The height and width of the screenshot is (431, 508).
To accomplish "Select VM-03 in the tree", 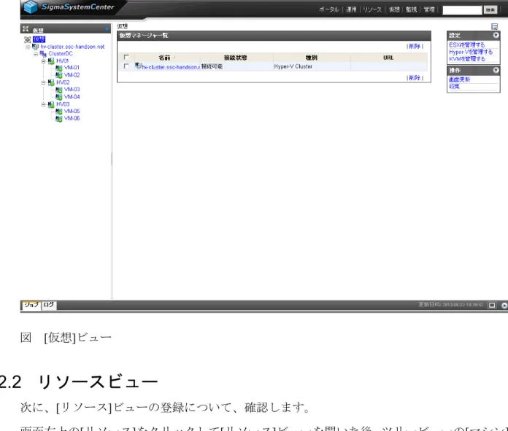I will coord(72,90).
